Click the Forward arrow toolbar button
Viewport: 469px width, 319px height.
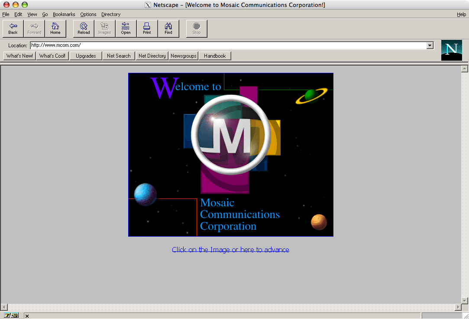pos(34,29)
